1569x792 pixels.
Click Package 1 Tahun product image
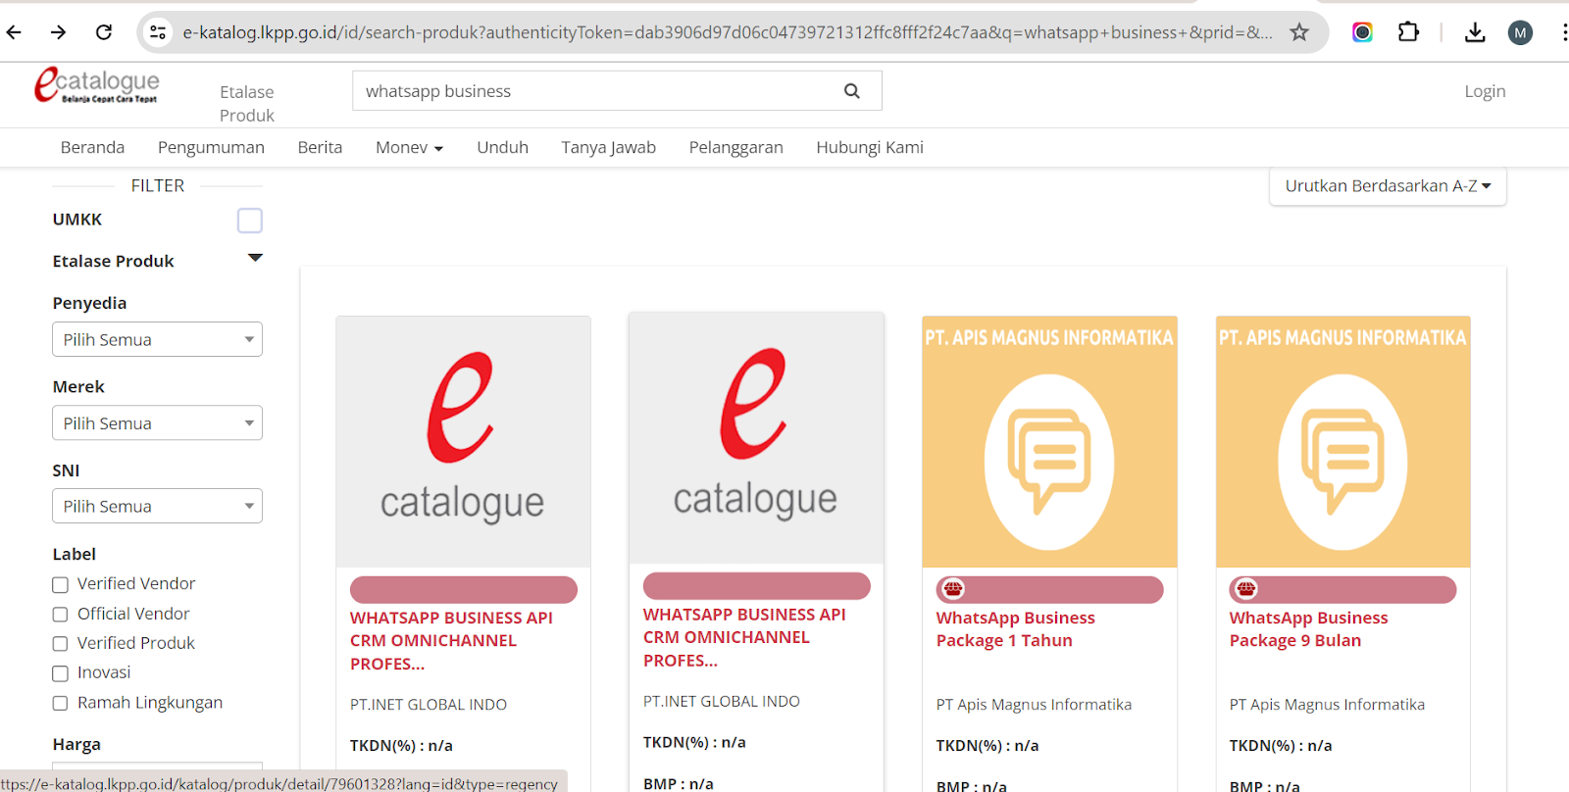pyautogui.click(x=1049, y=441)
